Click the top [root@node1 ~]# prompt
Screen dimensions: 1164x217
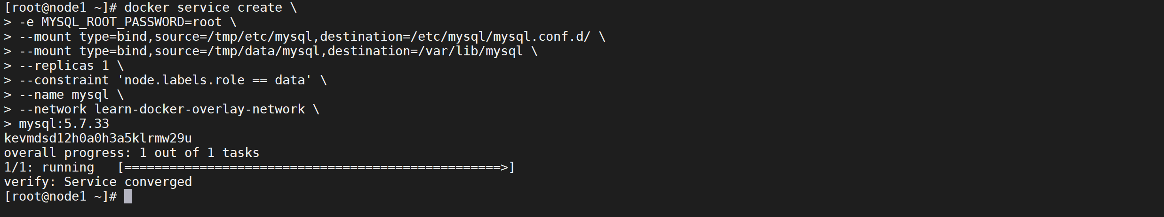click(x=60, y=7)
